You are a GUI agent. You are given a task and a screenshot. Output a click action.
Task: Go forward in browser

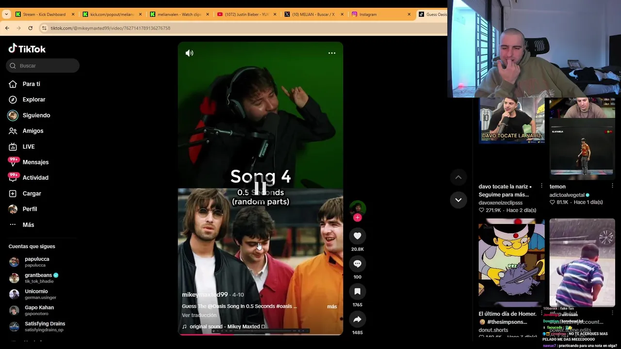pyautogui.click(x=18, y=28)
